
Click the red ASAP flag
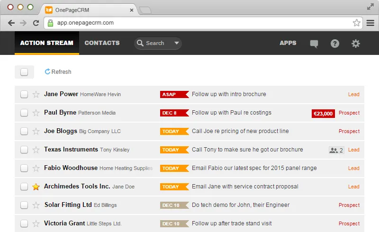click(174, 95)
